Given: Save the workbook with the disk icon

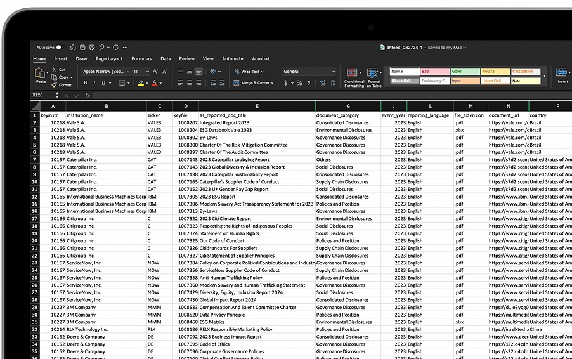Looking at the screenshot, I should [x=82, y=48].
